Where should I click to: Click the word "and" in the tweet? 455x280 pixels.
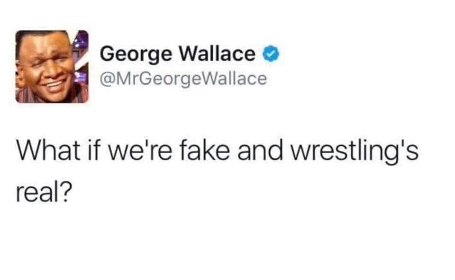[260, 150]
